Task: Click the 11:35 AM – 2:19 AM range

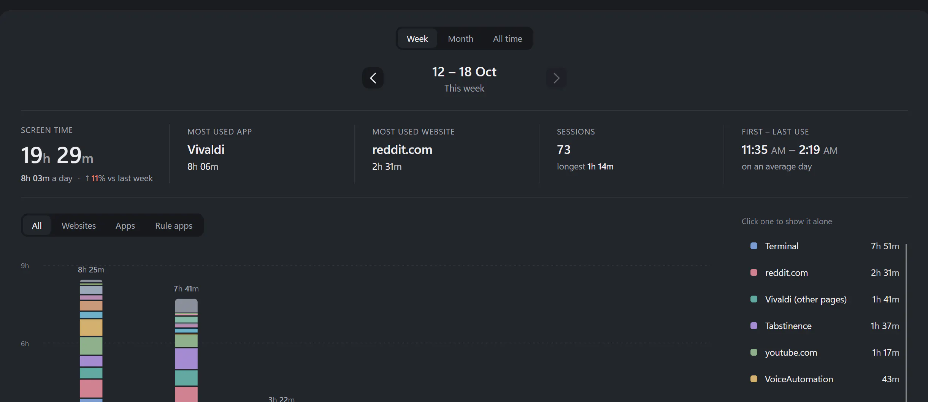Action: tap(789, 150)
